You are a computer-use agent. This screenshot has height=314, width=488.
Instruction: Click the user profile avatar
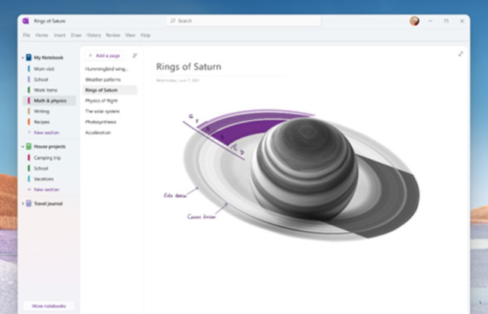tap(414, 21)
